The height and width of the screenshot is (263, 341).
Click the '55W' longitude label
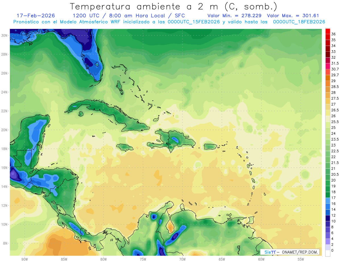[301, 259]
